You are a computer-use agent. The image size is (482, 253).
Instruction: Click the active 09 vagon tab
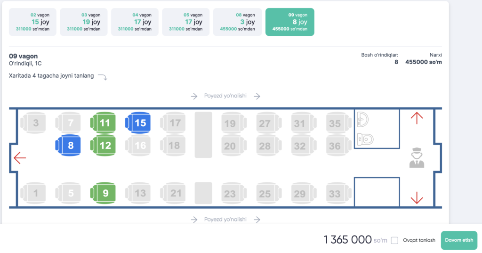290,22
